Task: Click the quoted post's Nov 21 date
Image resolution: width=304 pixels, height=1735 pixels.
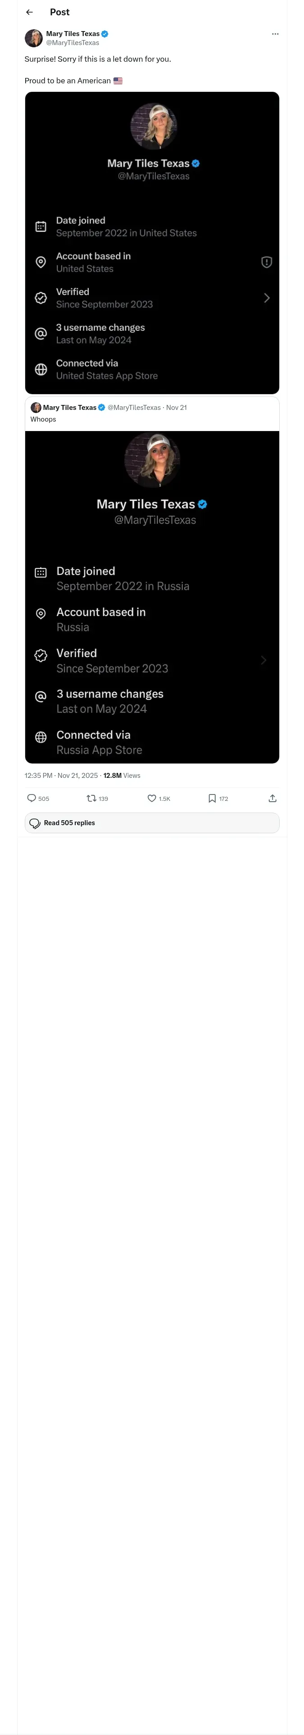Action: point(177,408)
